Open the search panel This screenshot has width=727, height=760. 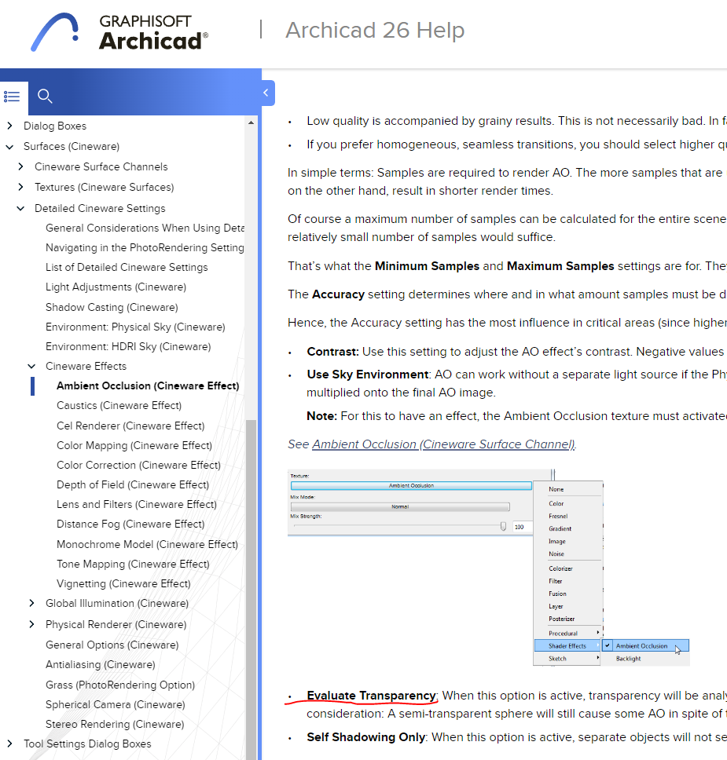coord(45,96)
